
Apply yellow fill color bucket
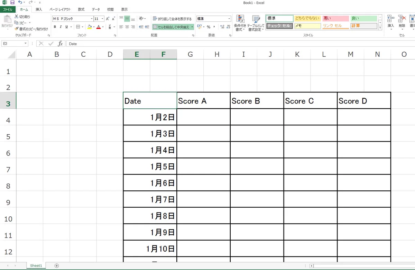coord(90,27)
